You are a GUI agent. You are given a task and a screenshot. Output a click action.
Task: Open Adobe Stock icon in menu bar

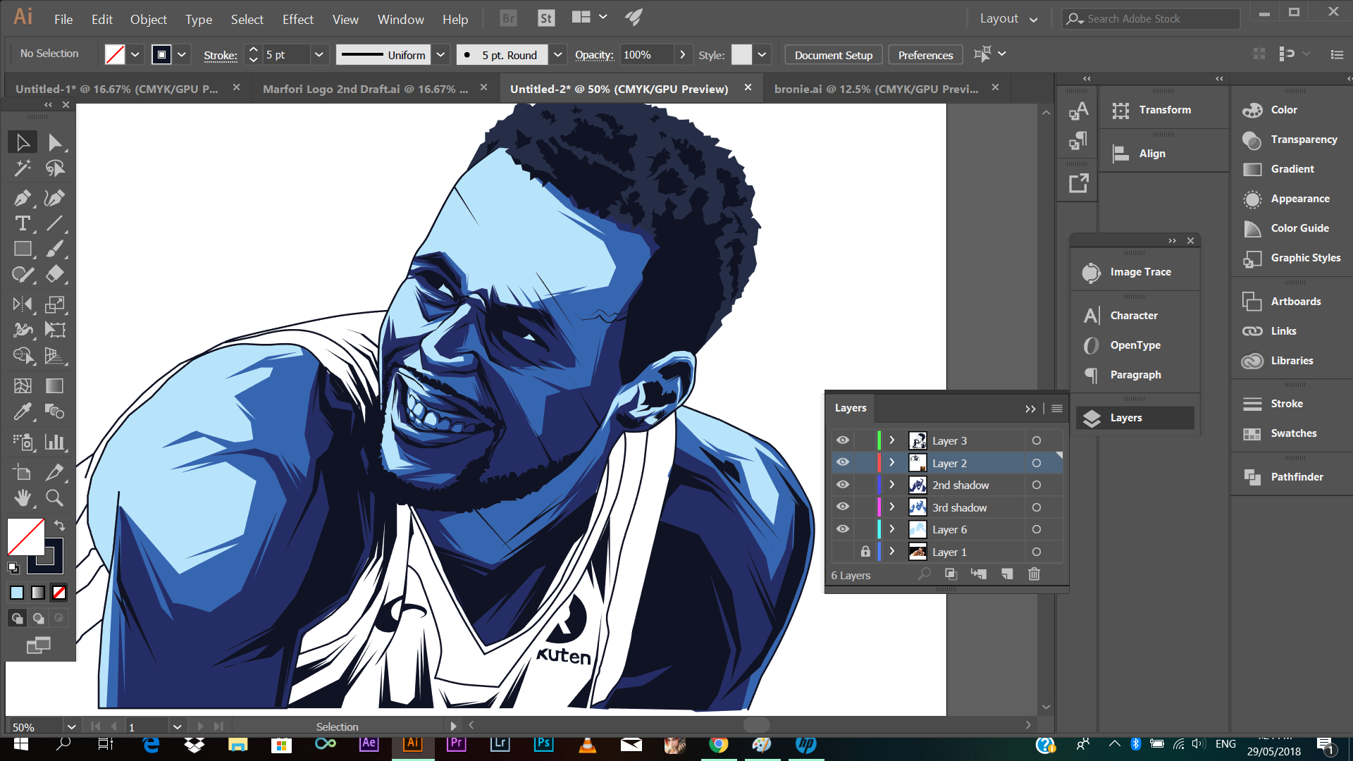(x=545, y=18)
